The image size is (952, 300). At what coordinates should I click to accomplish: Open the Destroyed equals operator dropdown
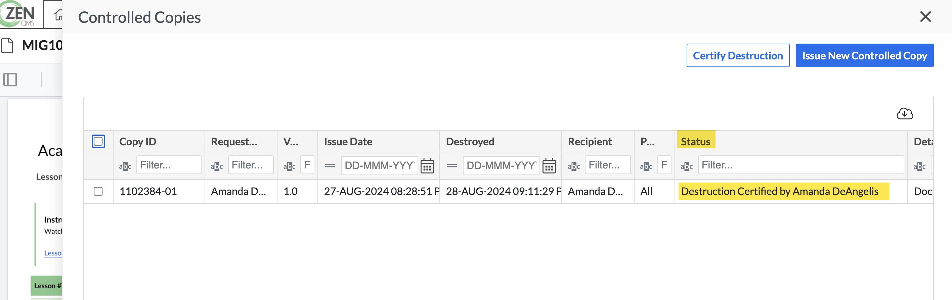pyautogui.click(x=451, y=166)
